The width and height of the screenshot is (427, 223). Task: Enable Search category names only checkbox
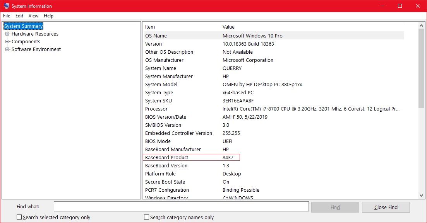pos(147,217)
